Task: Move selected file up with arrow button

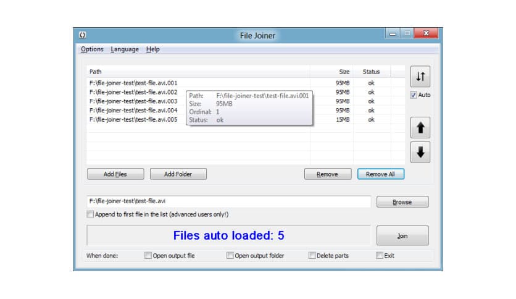Action: [x=420, y=127]
